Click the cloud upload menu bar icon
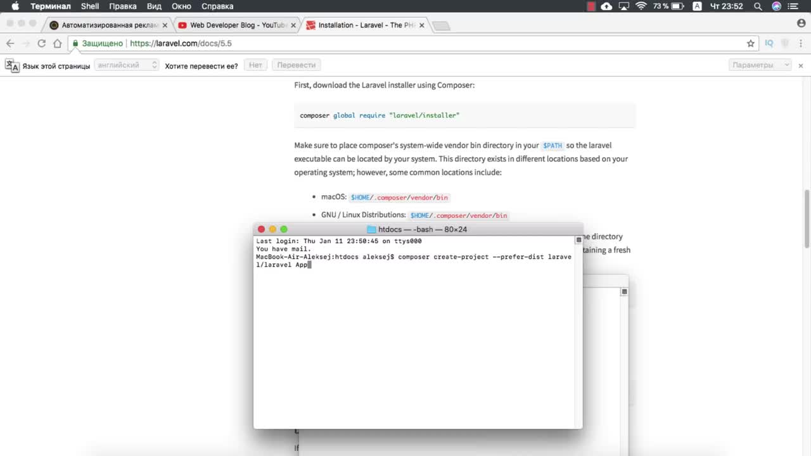The height and width of the screenshot is (456, 811). point(607,6)
